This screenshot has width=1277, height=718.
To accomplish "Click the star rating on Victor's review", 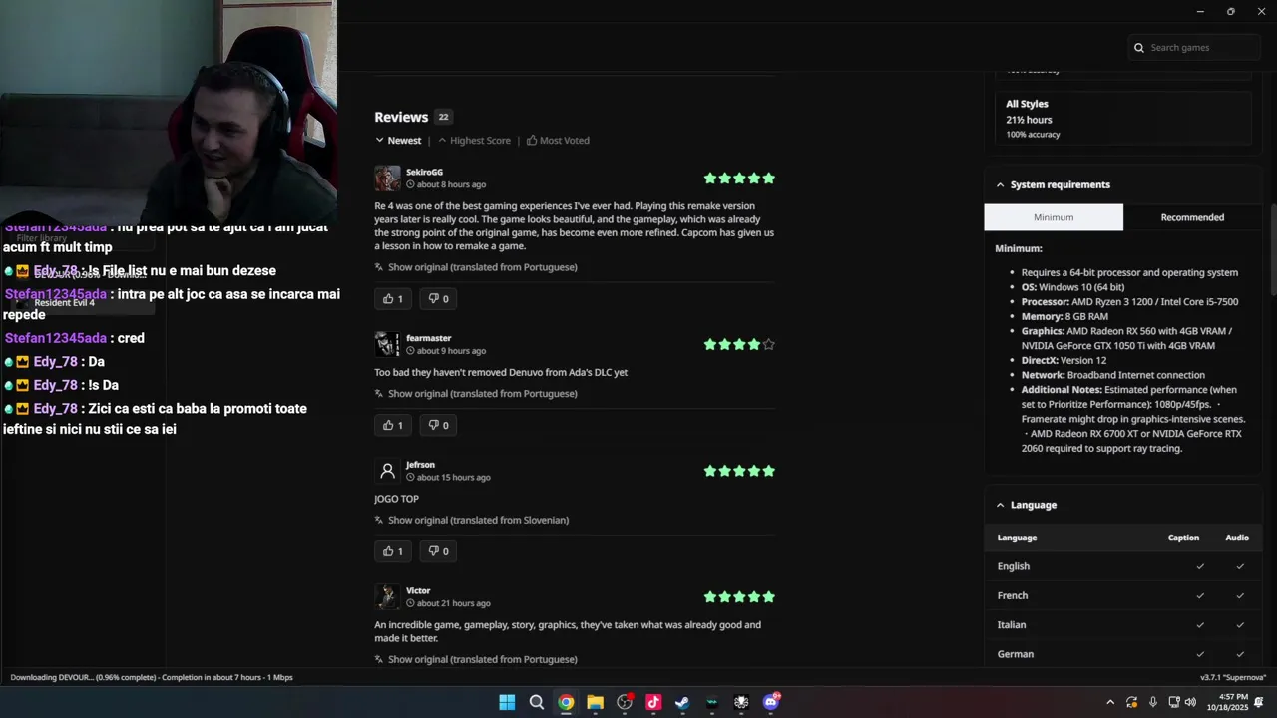I will click(x=739, y=597).
